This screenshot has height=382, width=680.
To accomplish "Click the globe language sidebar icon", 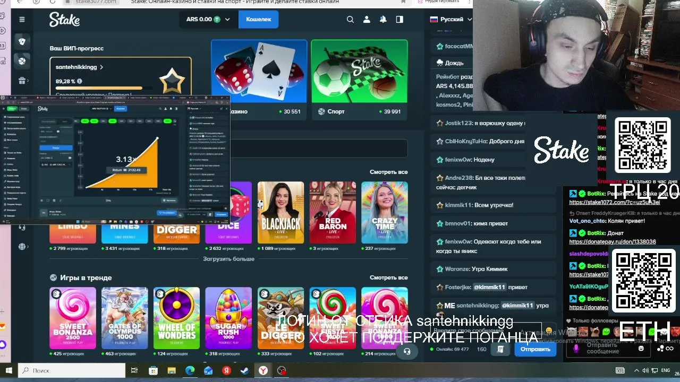I will pyautogui.click(x=22, y=247).
